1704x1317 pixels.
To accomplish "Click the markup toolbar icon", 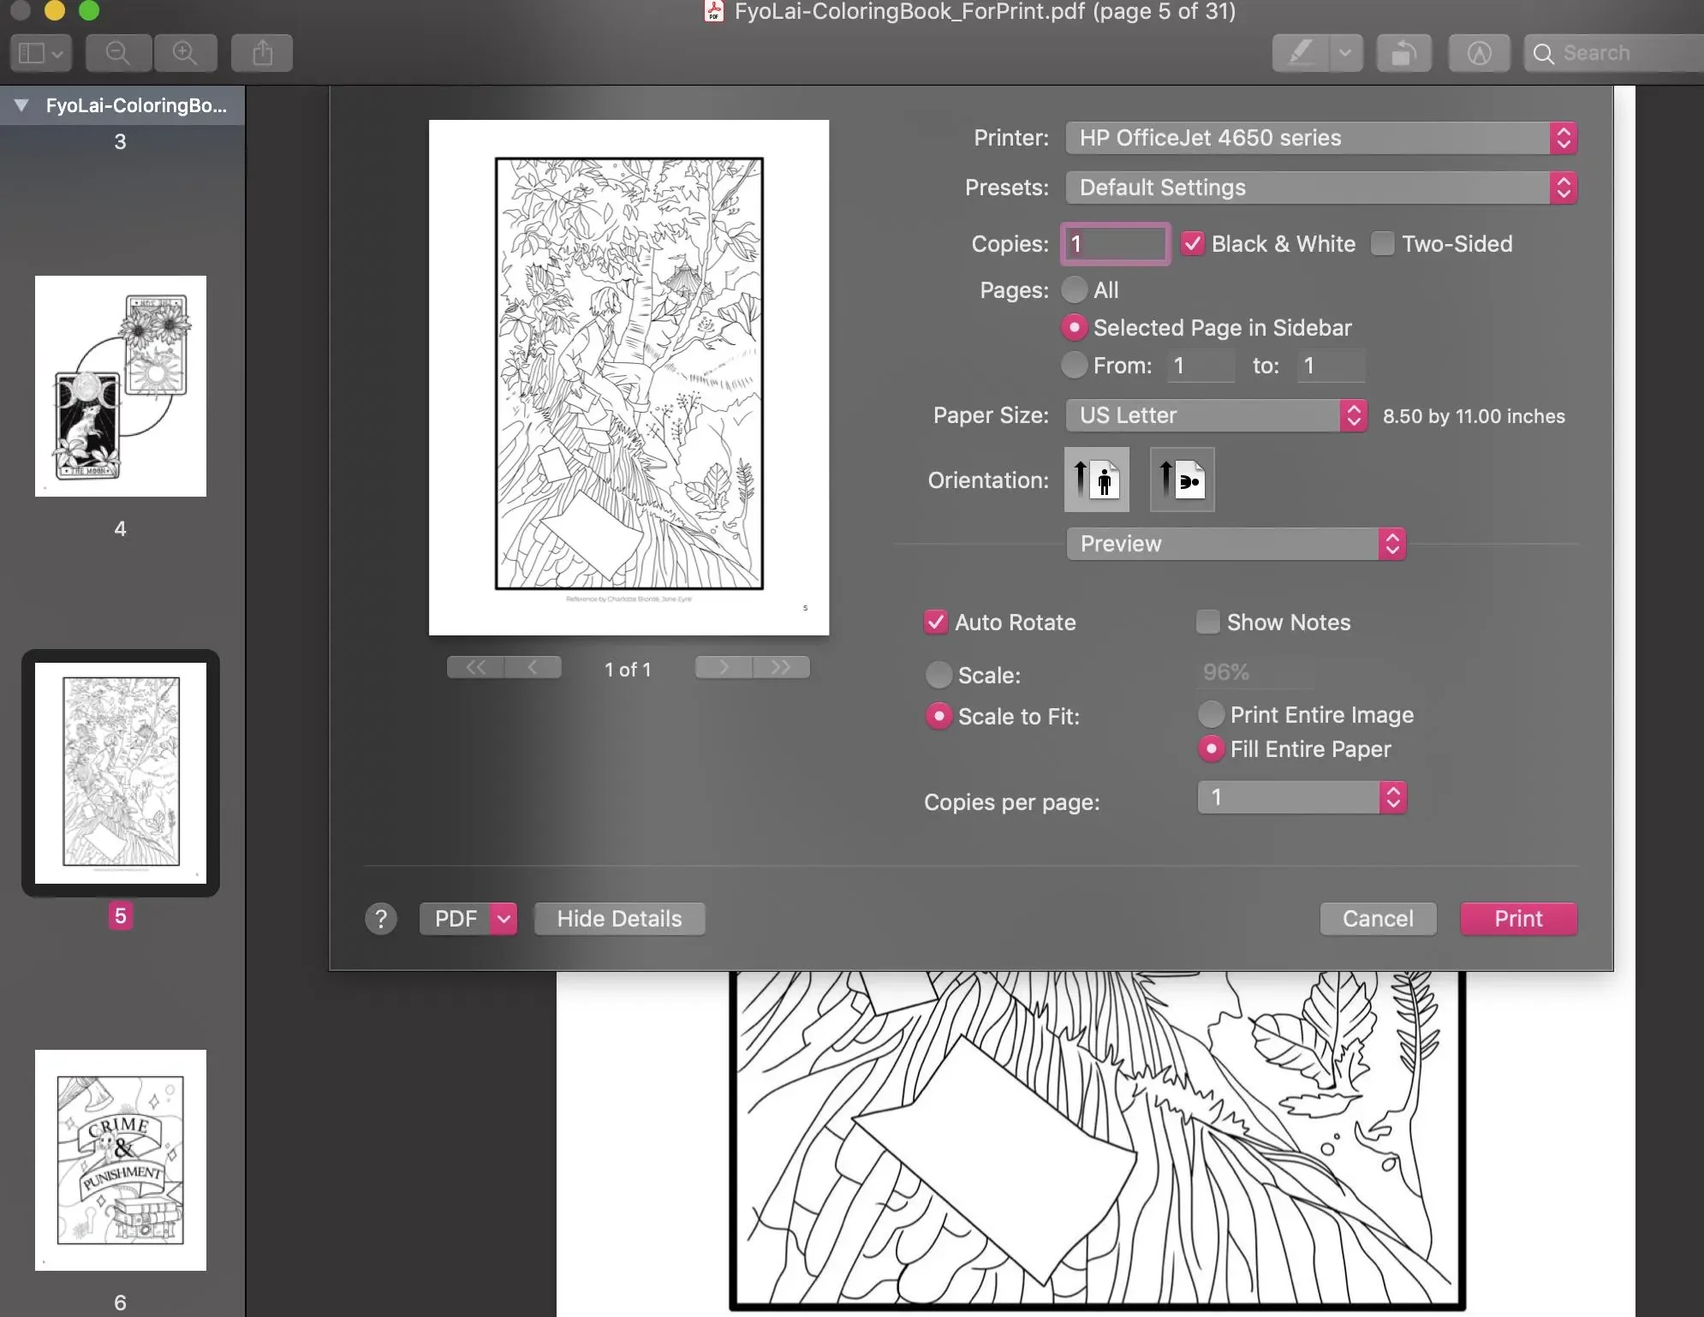I will [x=1479, y=53].
